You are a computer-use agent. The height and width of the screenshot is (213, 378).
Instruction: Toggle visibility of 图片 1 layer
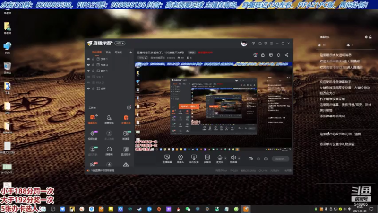click(88, 71)
